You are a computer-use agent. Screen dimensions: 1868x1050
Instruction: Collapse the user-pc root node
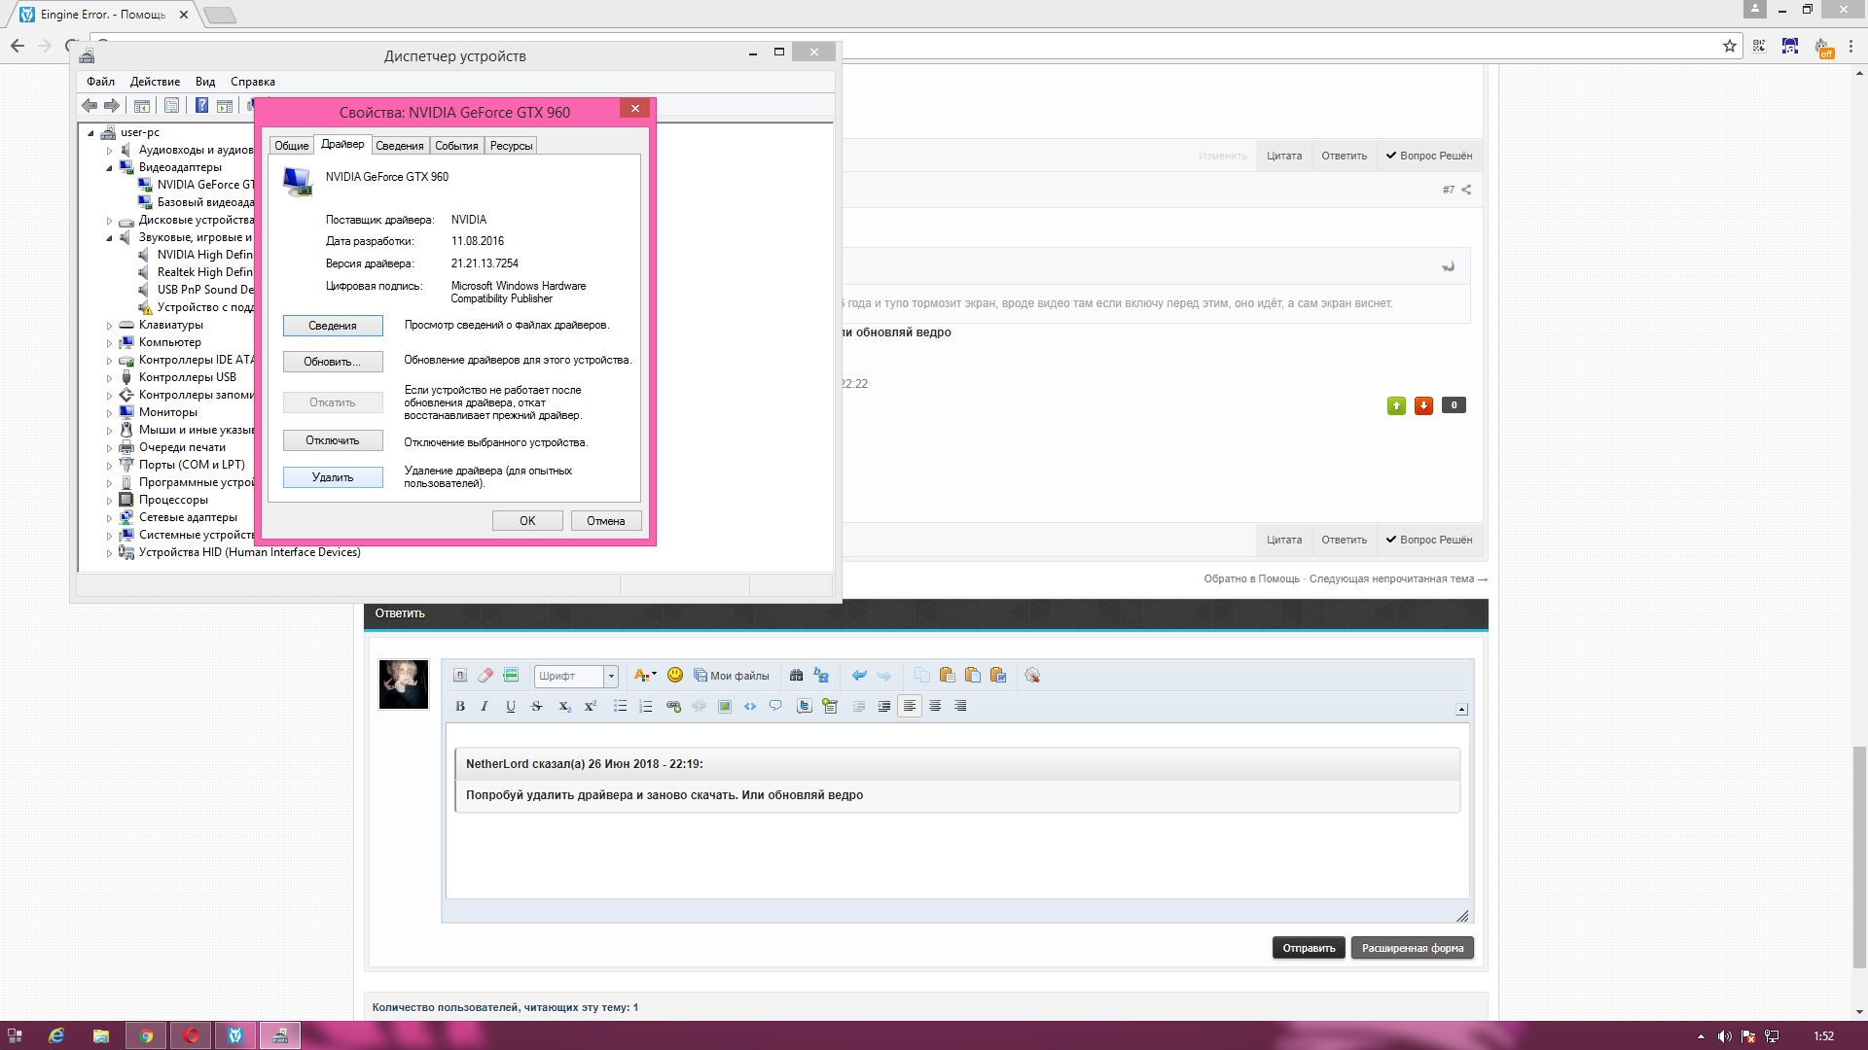click(90, 133)
